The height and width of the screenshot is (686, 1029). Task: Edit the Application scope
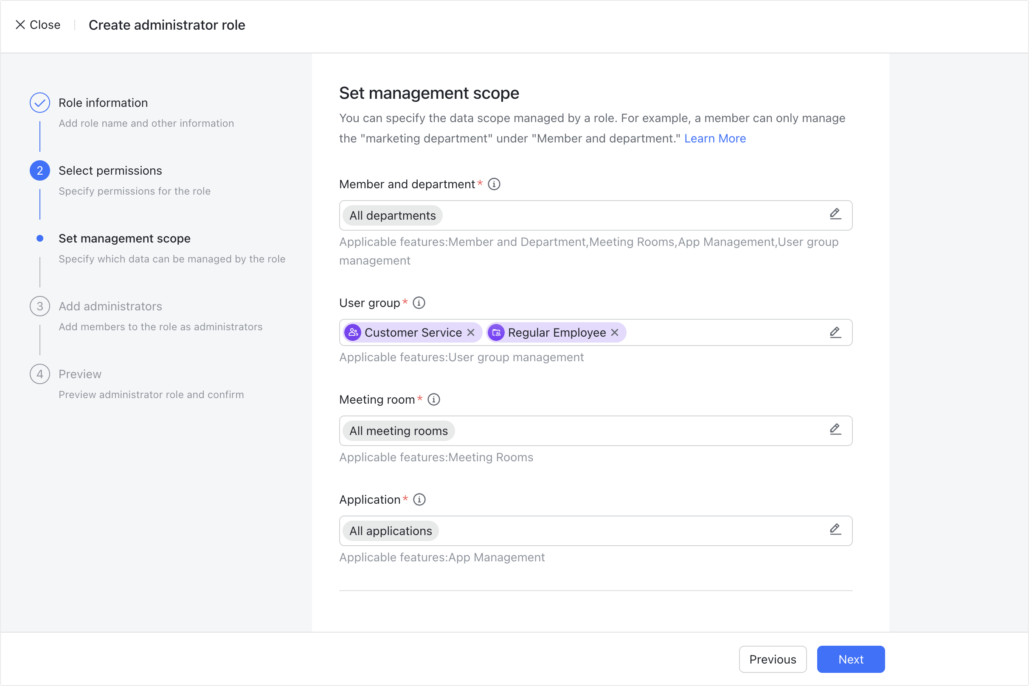coord(835,530)
